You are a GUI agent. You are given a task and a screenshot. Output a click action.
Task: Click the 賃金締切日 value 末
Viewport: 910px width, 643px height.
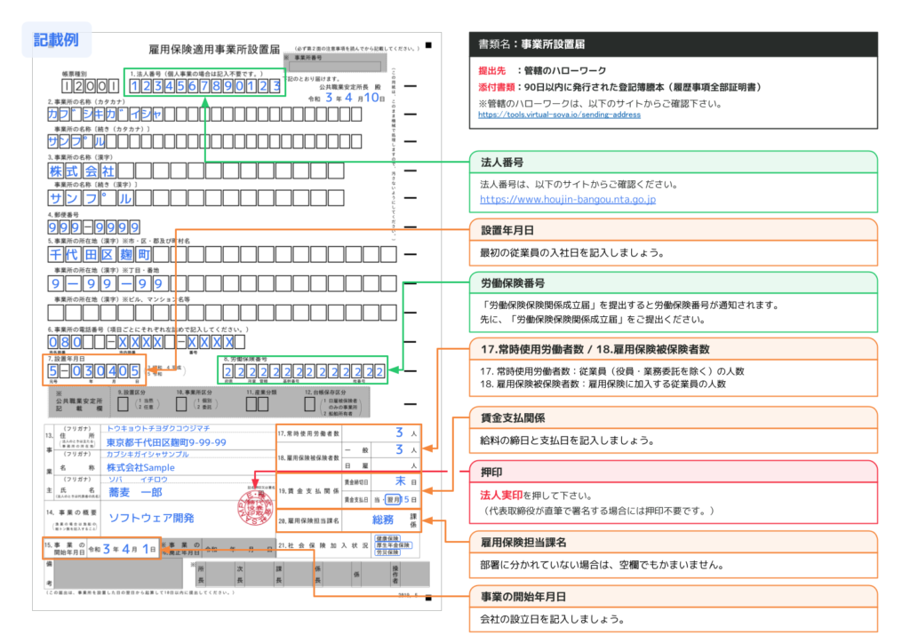401,480
